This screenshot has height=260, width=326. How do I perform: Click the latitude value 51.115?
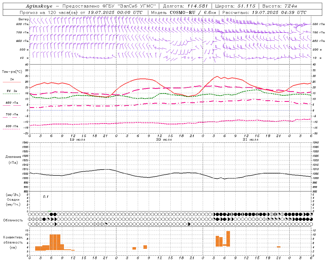247,6
